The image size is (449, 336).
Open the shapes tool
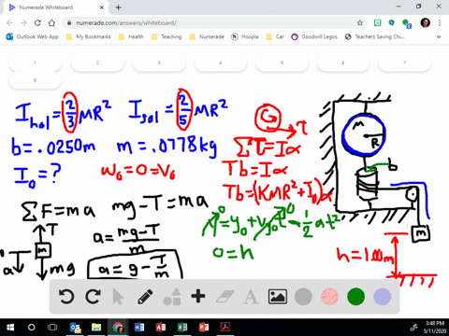[x=172, y=297]
